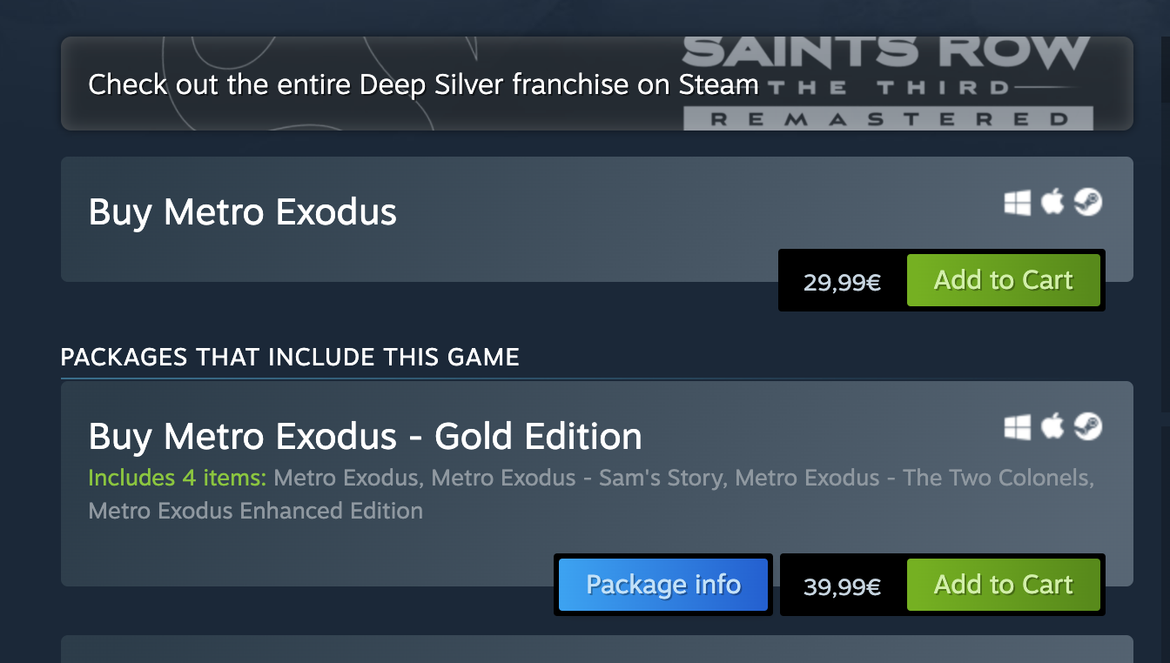
Task: Click SteamOS icon in Gold Edition box
Action: click(1088, 427)
